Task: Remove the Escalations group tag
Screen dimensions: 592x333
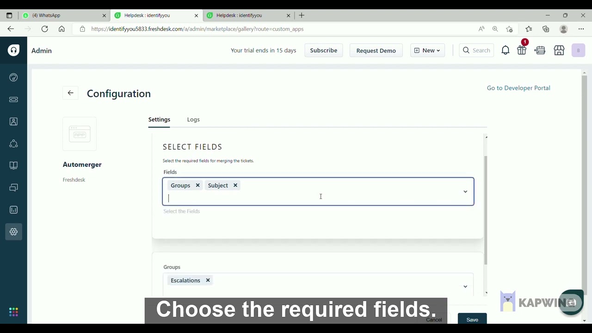Action: (x=208, y=280)
